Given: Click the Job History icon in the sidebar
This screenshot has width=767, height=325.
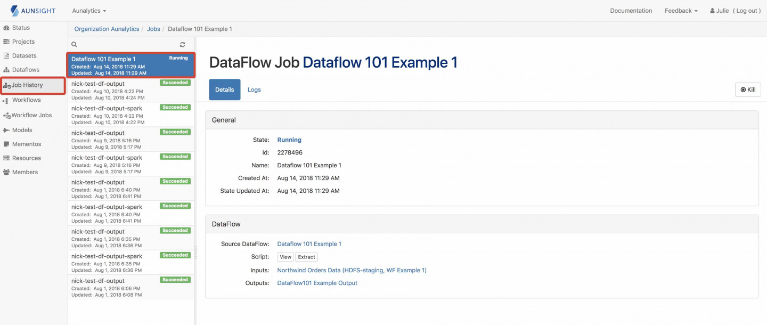Looking at the screenshot, I should click(7, 85).
